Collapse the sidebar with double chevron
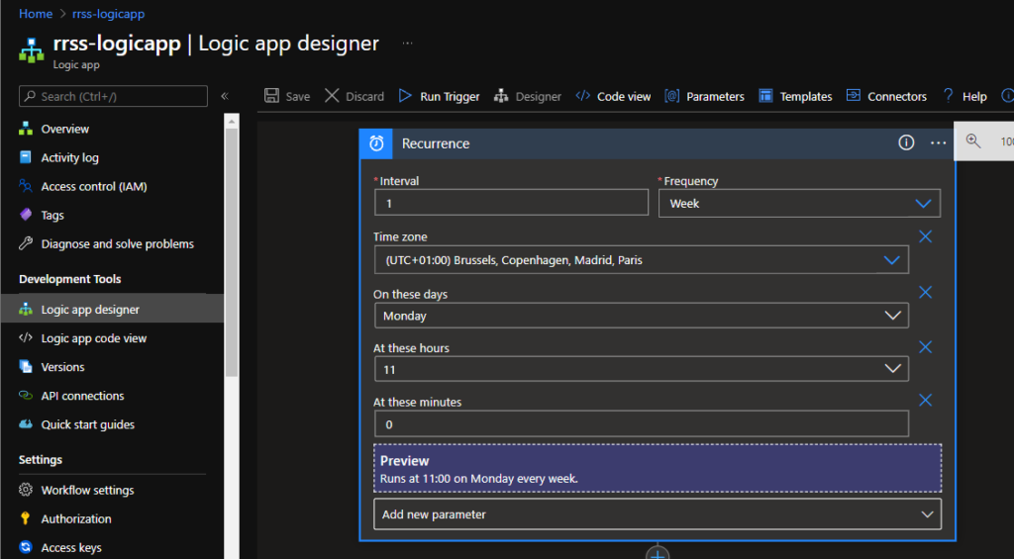Screen dimensions: 1014x559 pos(225,96)
